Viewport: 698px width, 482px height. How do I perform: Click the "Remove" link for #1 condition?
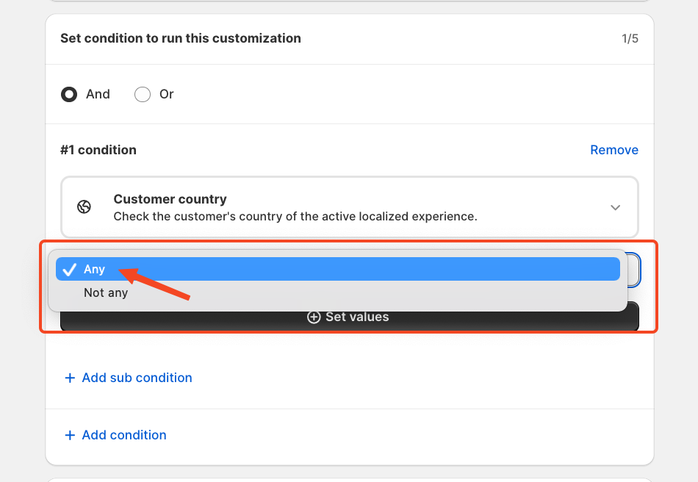(x=614, y=150)
